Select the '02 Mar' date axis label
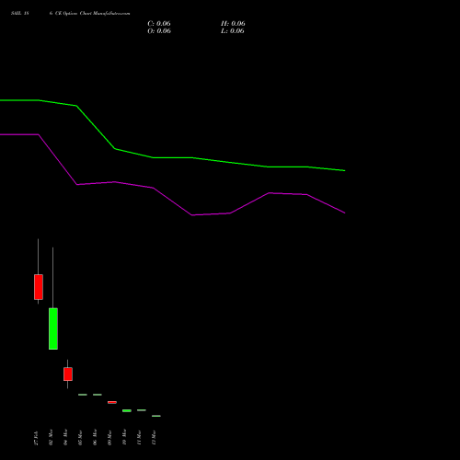The height and width of the screenshot is (460, 460). (51, 437)
